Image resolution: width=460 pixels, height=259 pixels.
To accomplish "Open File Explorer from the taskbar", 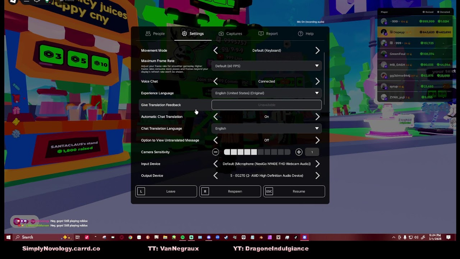I will 165,237.
